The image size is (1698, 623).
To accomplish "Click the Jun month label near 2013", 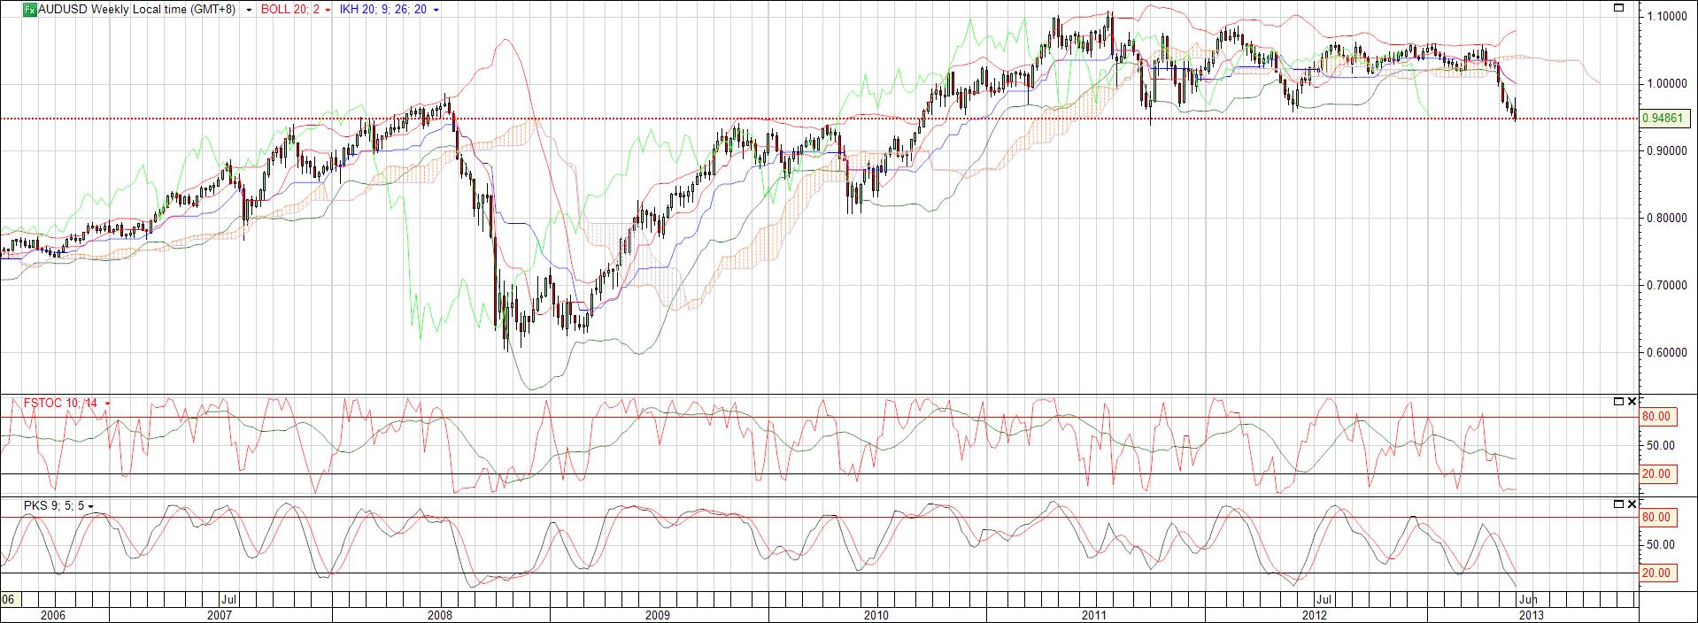I will coord(1529,600).
